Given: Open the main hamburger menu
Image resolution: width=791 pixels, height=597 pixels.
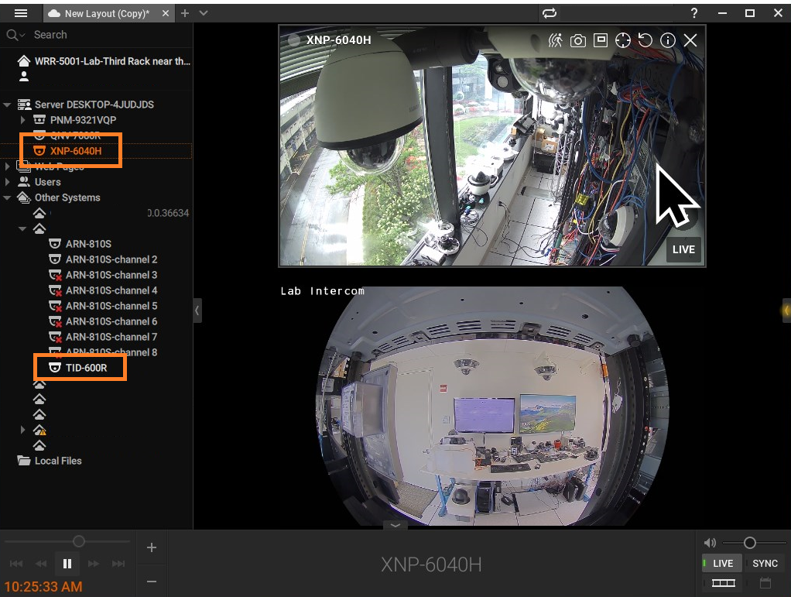Looking at the screenshot, I should pyautogui.click(x=21, y=13).
